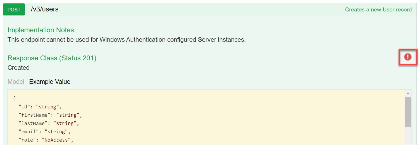Switch to the Model tab

(16, 82)
